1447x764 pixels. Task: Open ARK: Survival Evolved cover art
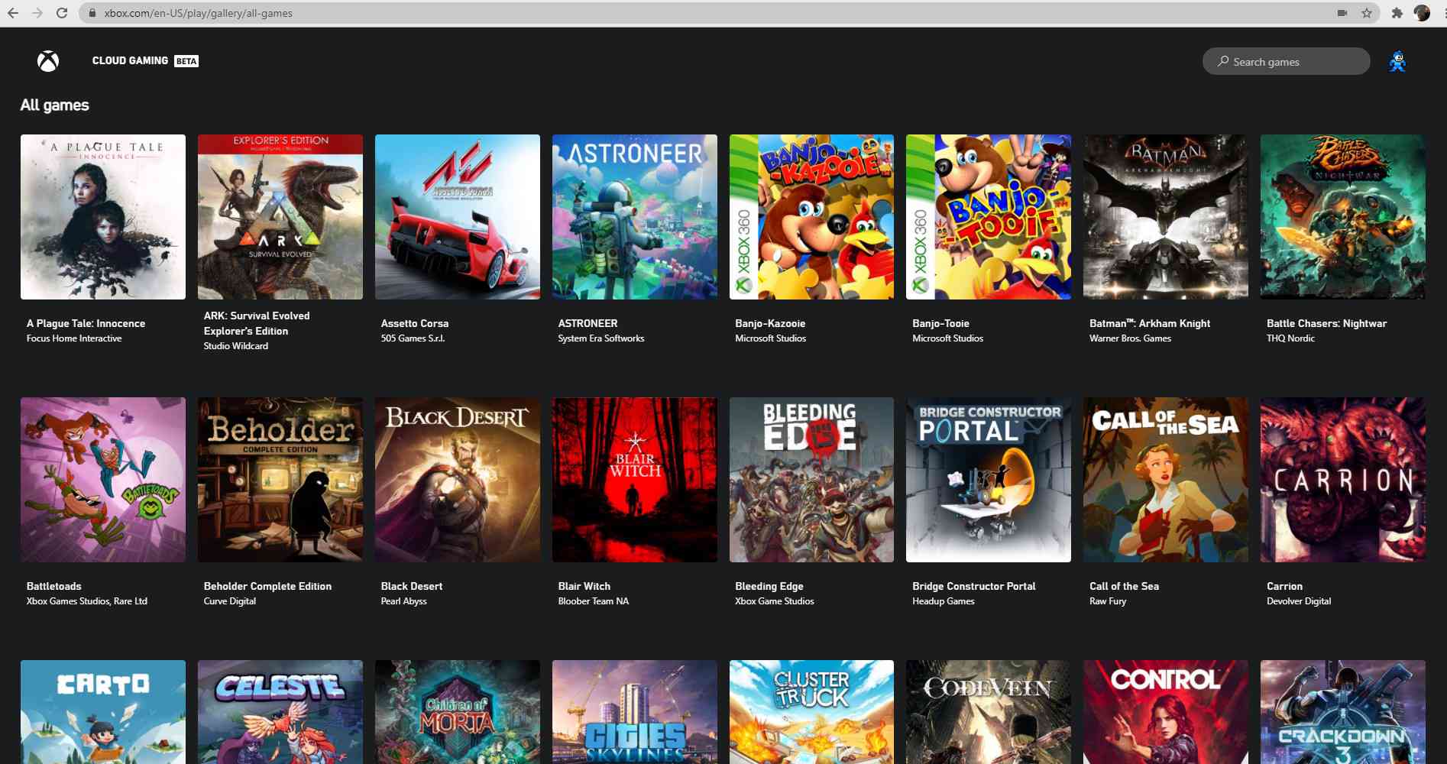click(280, 217)
